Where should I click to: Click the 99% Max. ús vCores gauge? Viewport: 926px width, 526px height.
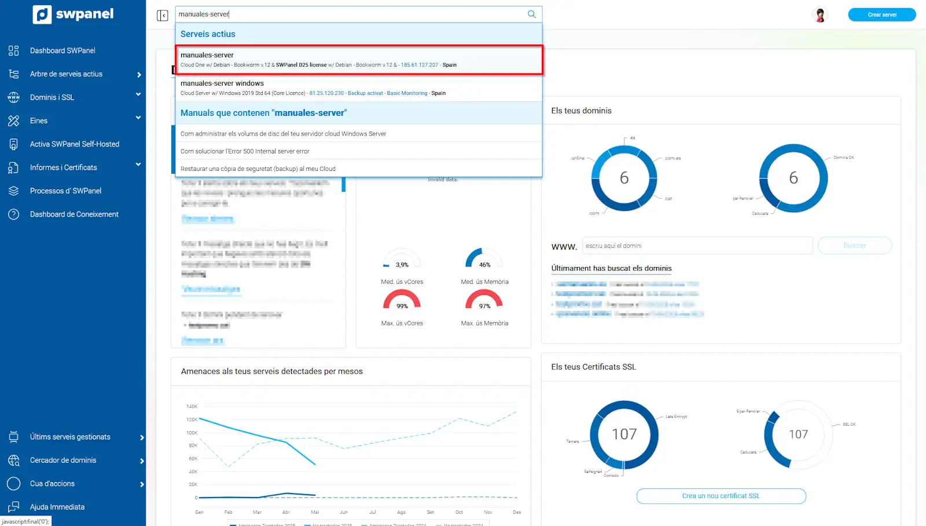tap(402, 300)
